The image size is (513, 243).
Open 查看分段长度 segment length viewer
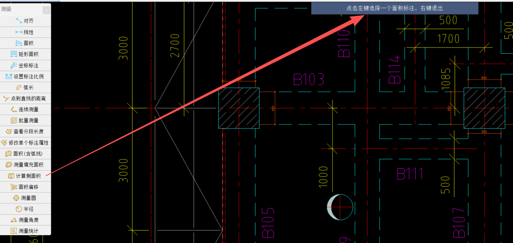point(25,131)
